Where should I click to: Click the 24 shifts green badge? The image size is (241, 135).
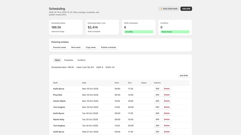[x=139, y=32]
